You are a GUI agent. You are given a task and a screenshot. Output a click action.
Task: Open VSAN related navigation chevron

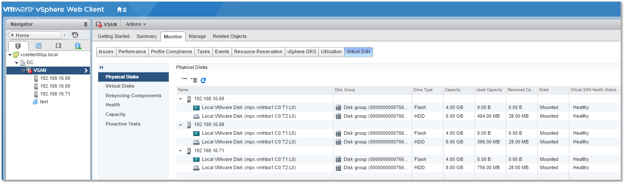86,71
